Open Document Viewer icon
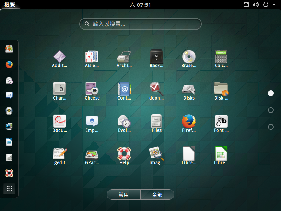The width and height of the screenshot is (281, 211). [x=60, y=121]
